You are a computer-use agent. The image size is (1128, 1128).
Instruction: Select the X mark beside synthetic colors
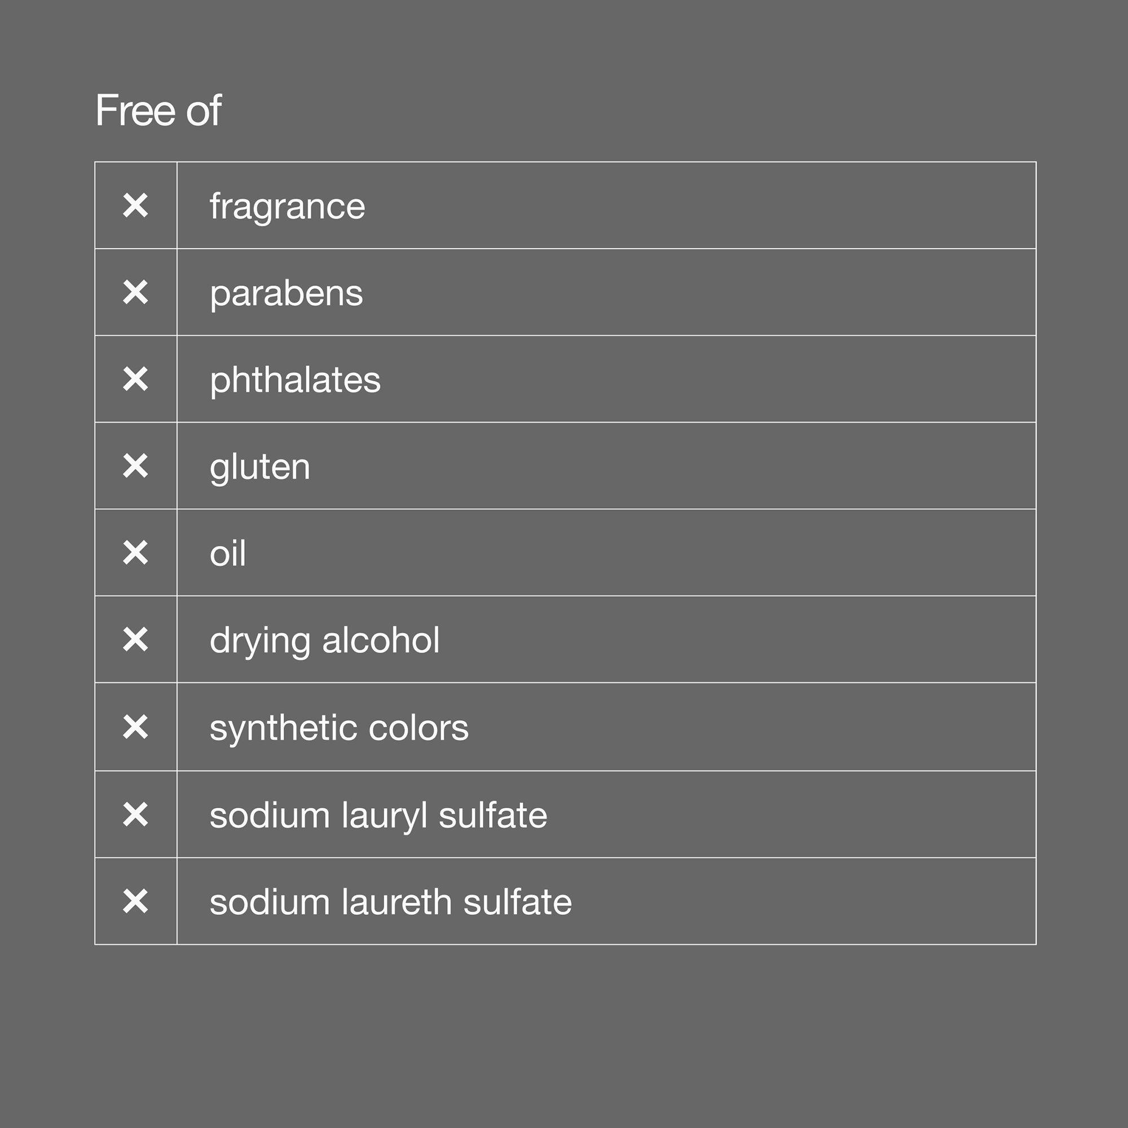(135, 727)
